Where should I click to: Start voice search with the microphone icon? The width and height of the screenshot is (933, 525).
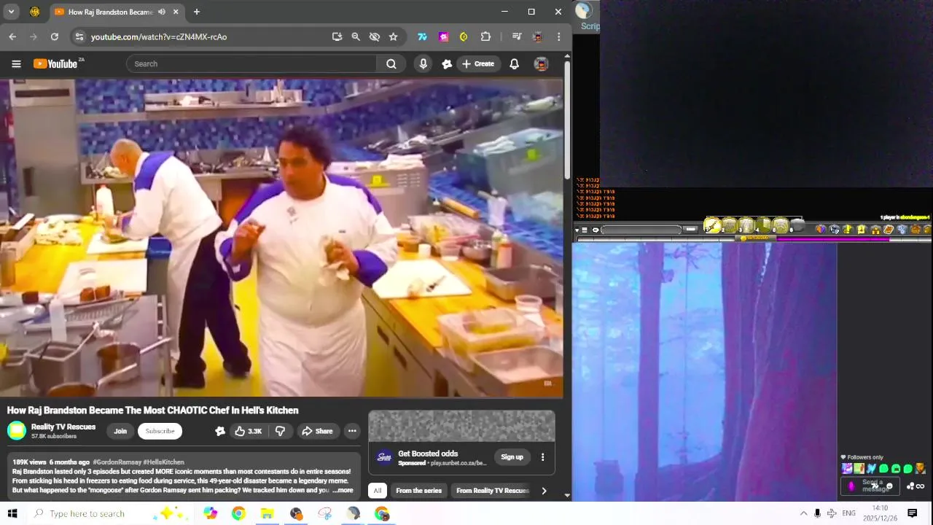point(423,64)
